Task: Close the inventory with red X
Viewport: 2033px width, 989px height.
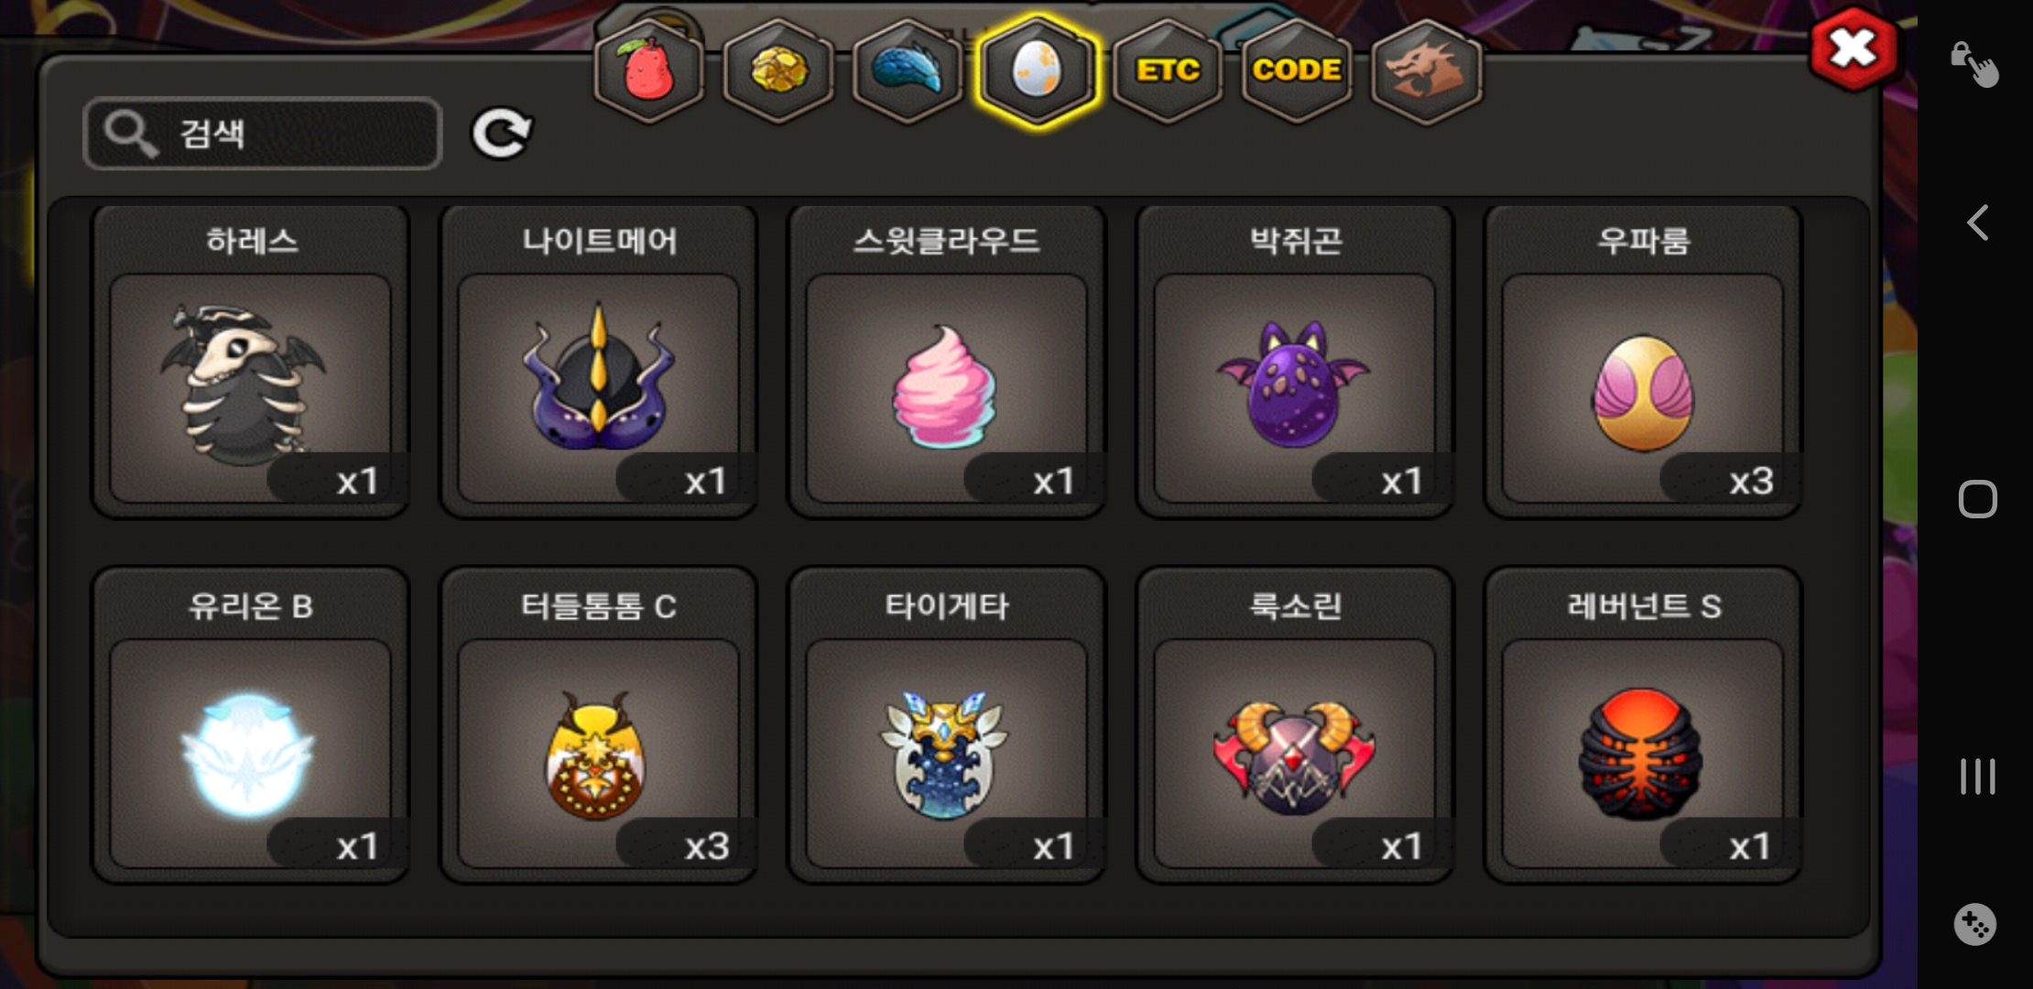Action: [1854, 49]
